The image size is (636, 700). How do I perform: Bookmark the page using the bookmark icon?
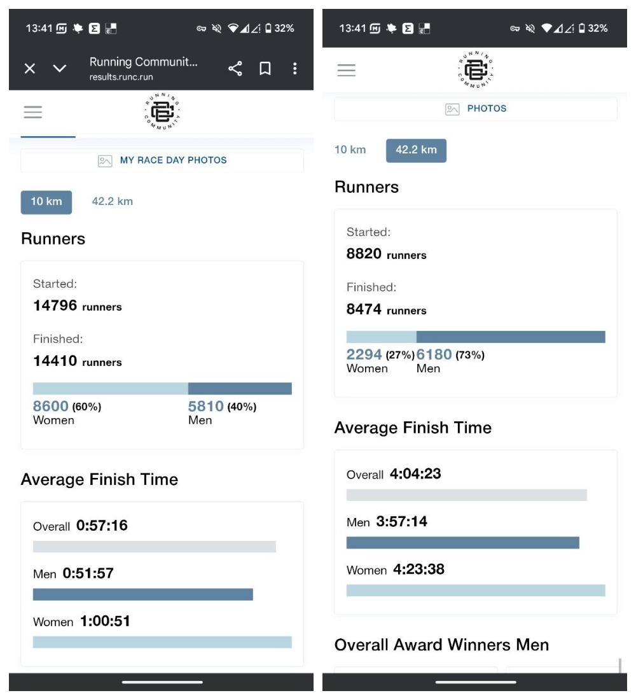pyautogui.click(x=265, y=68)
